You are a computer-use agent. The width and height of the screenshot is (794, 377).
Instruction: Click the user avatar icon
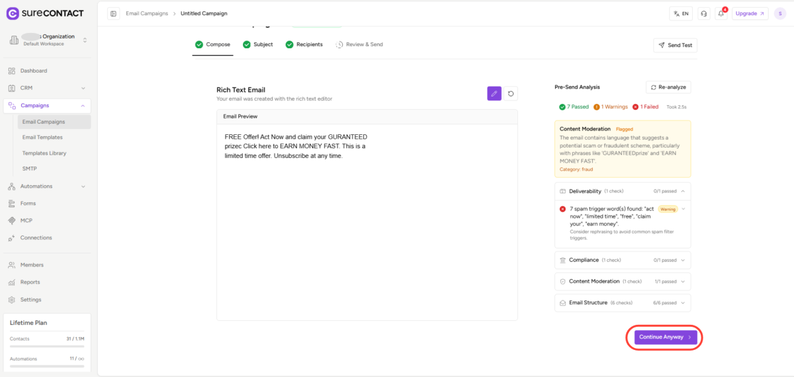(779, 13)
